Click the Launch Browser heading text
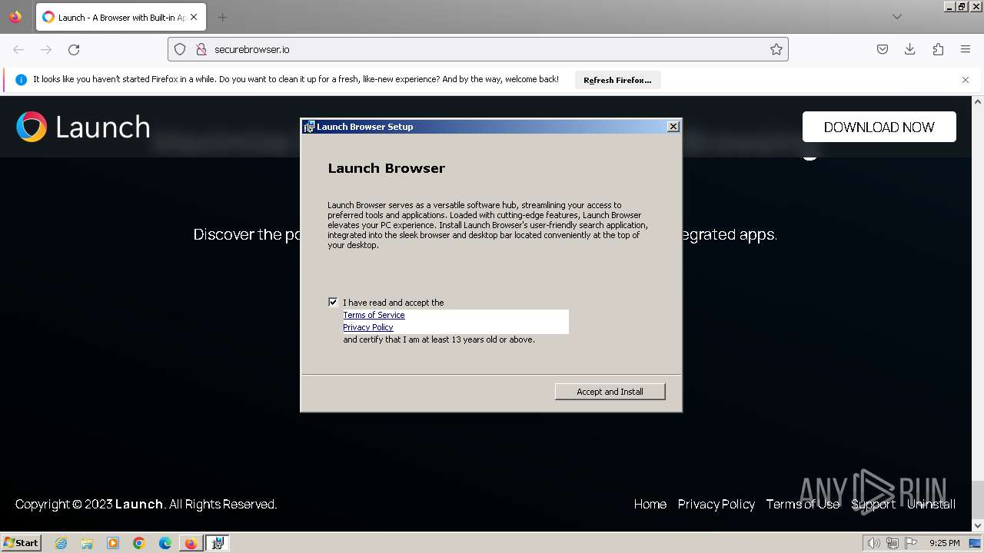 click(387, 168)
